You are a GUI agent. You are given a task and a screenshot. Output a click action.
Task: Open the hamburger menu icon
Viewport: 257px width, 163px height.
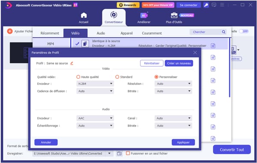tap(222, 5)
